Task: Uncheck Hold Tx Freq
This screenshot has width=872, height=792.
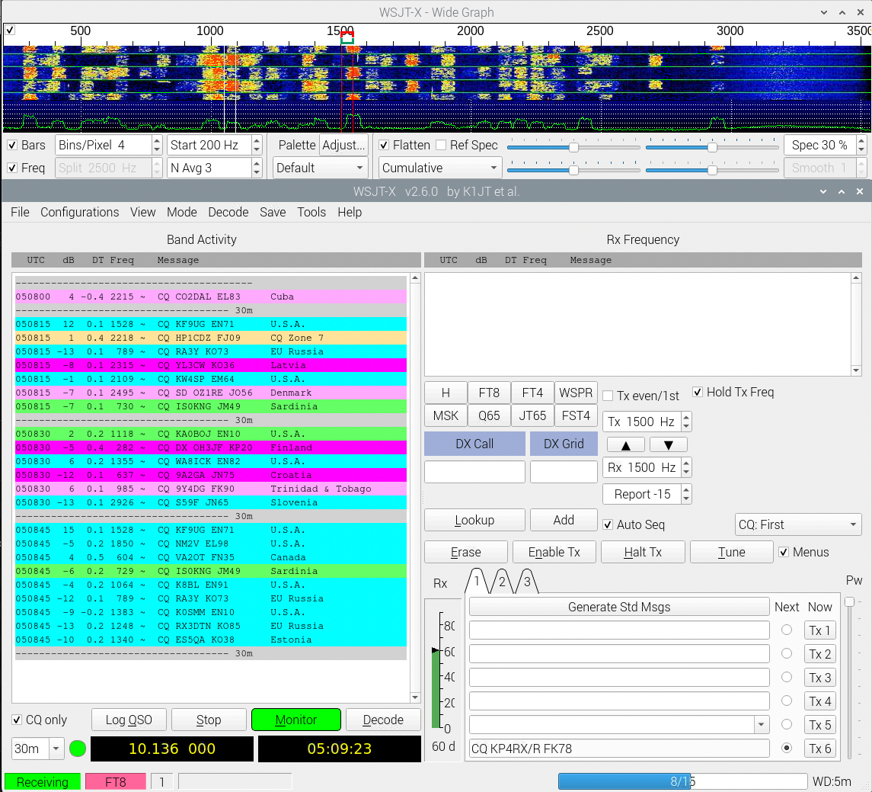Action: pyautogui.click(x=698, y=393)
